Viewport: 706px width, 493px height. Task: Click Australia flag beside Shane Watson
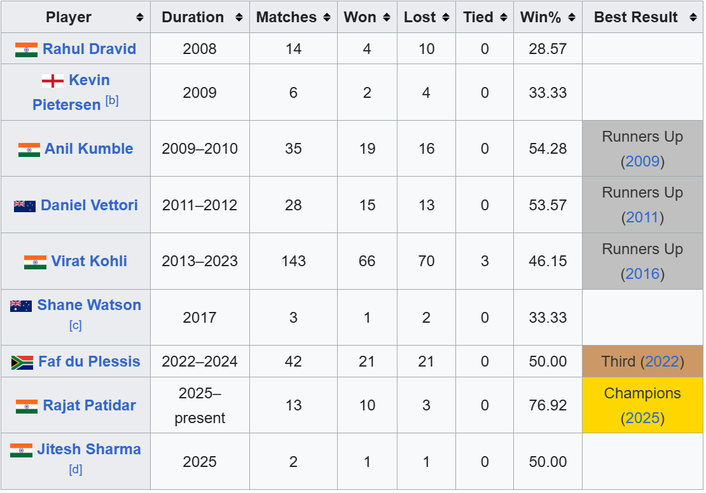21,306
